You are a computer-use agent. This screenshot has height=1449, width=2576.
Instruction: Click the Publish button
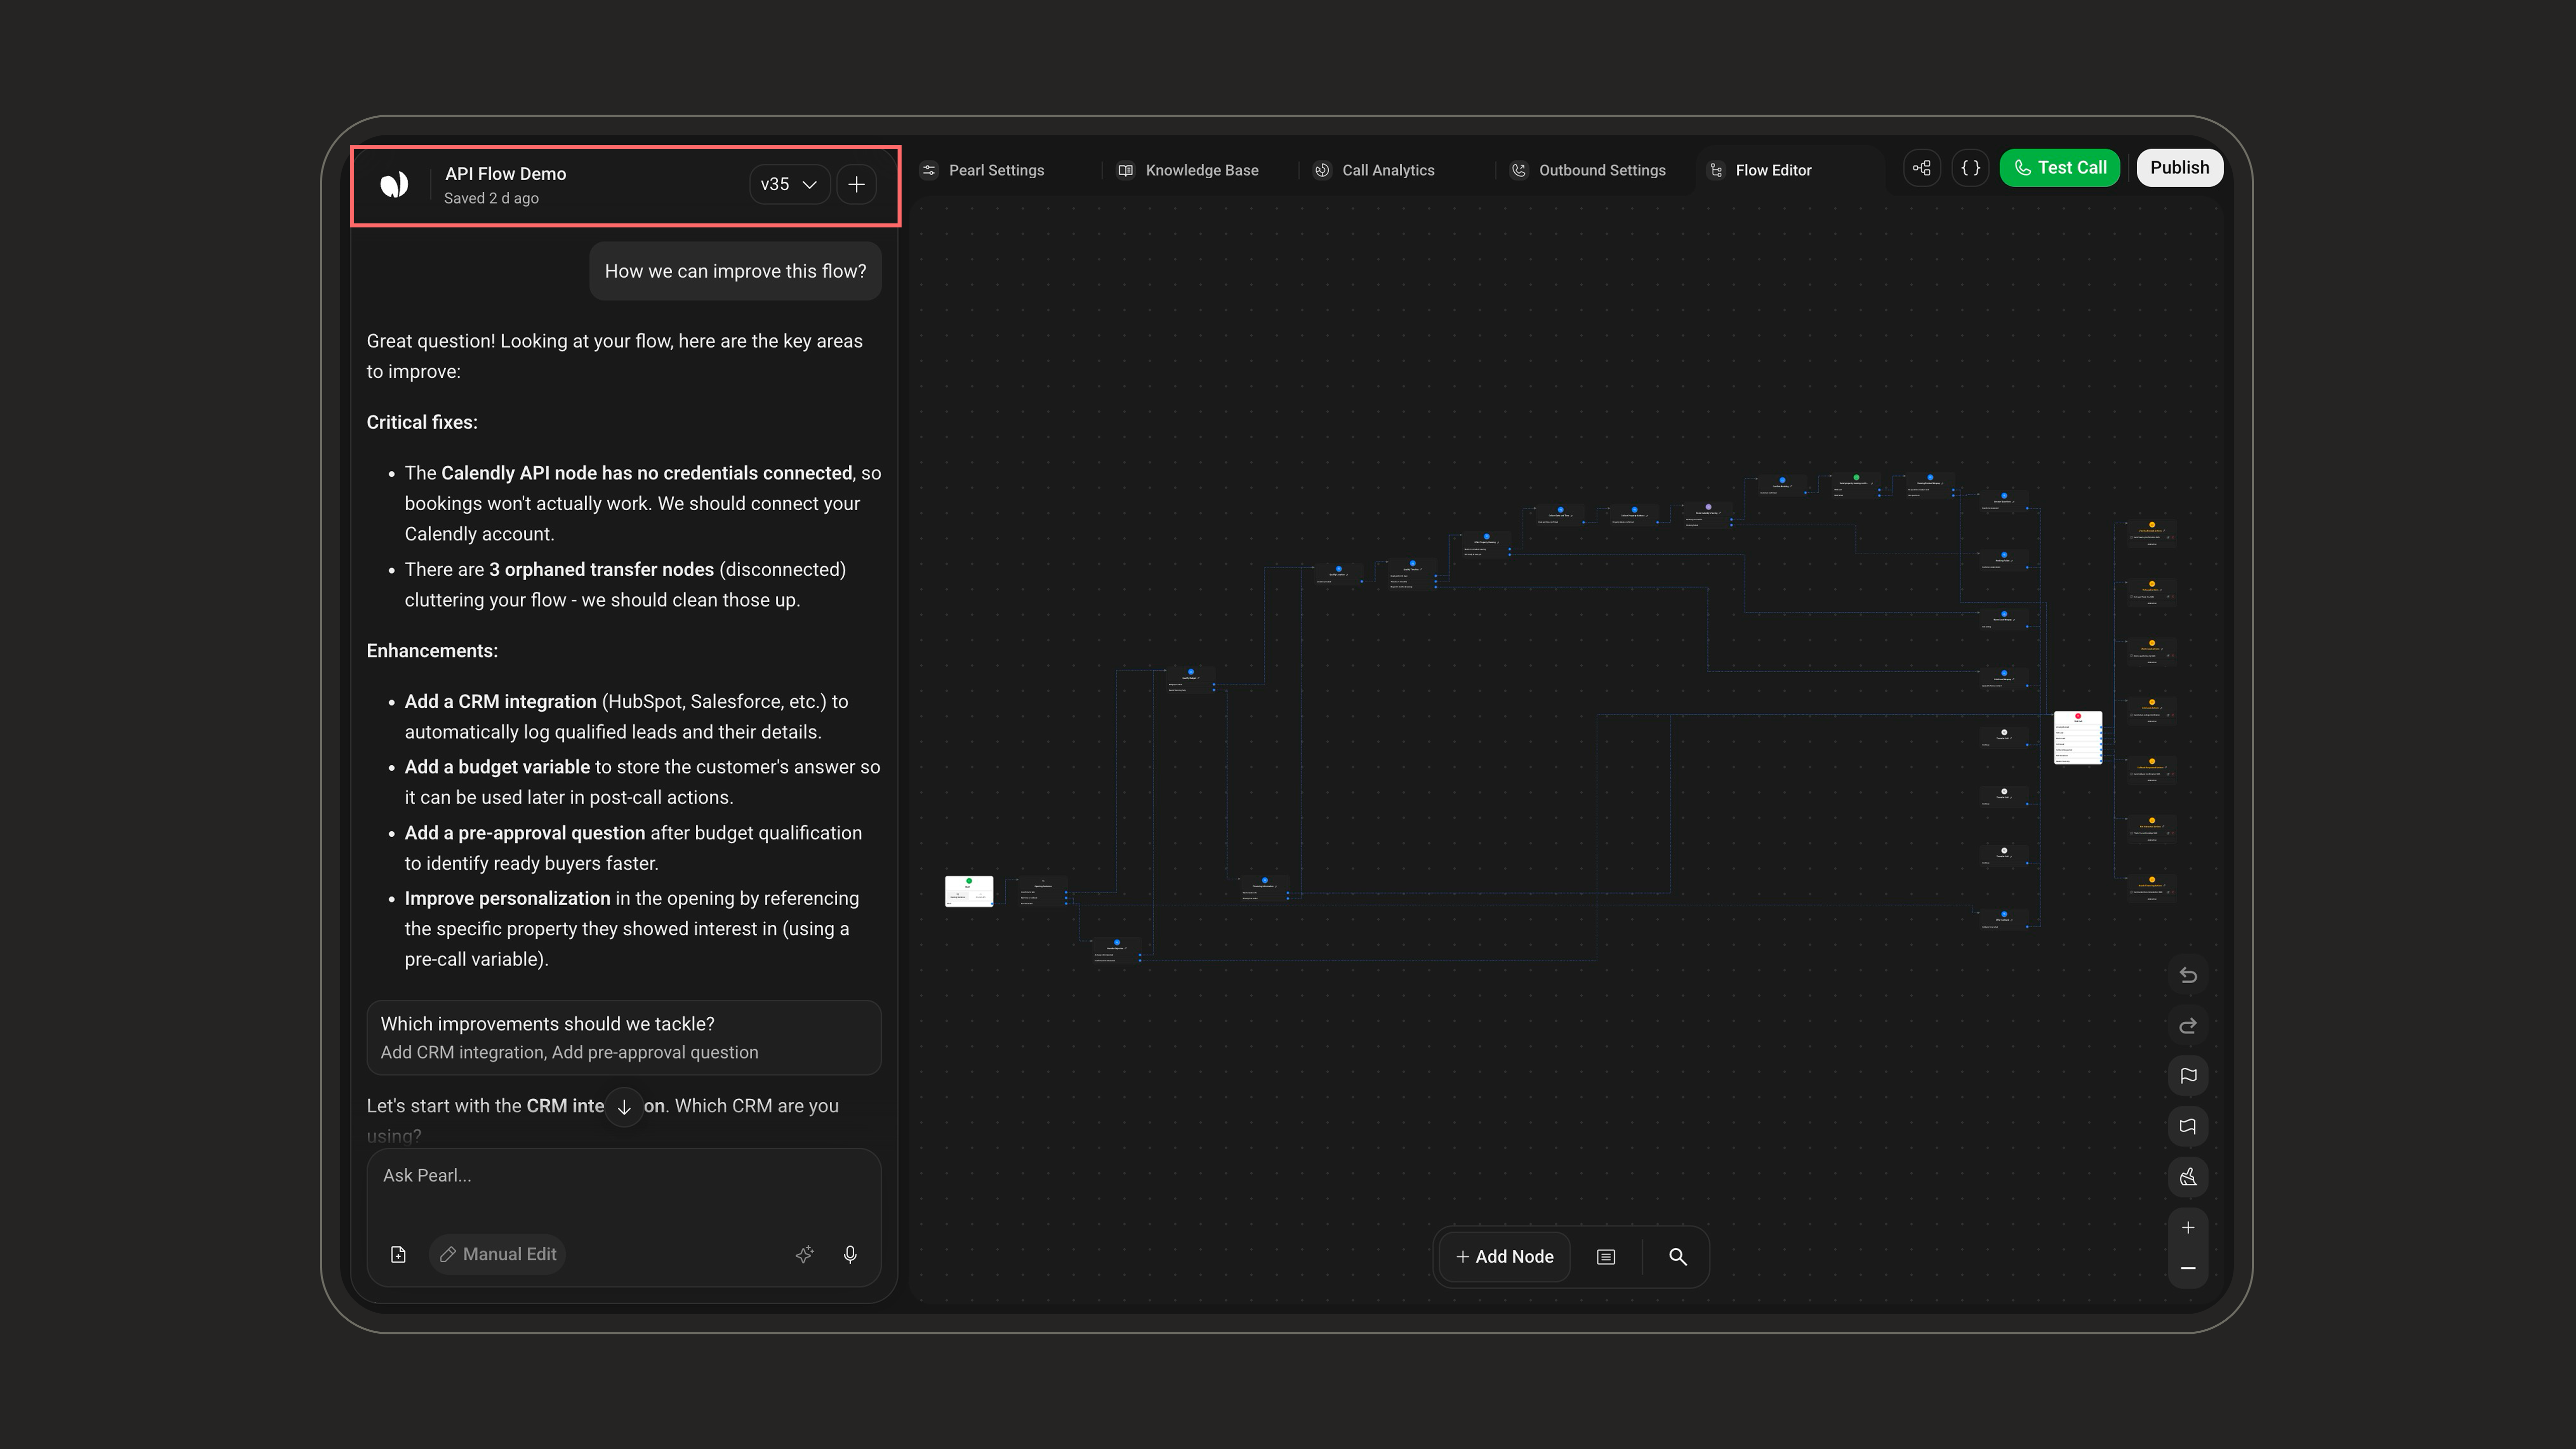pos(2180,168)
